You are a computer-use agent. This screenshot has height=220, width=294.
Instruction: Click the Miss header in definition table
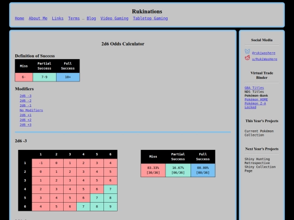24,66
